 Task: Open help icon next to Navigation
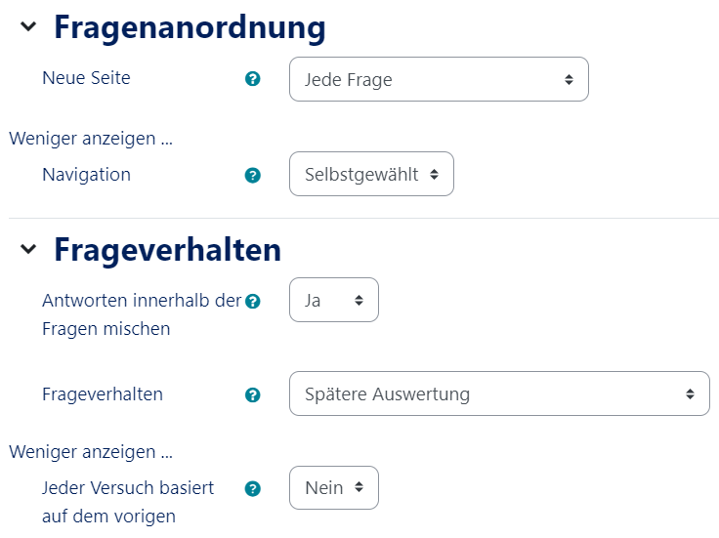253,176
